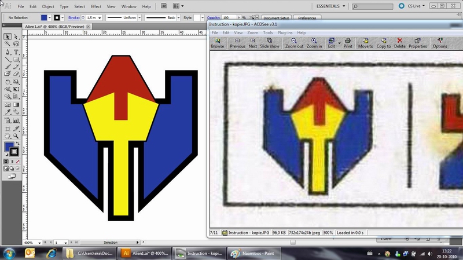Select the Artboard tool

click(8, 129)
